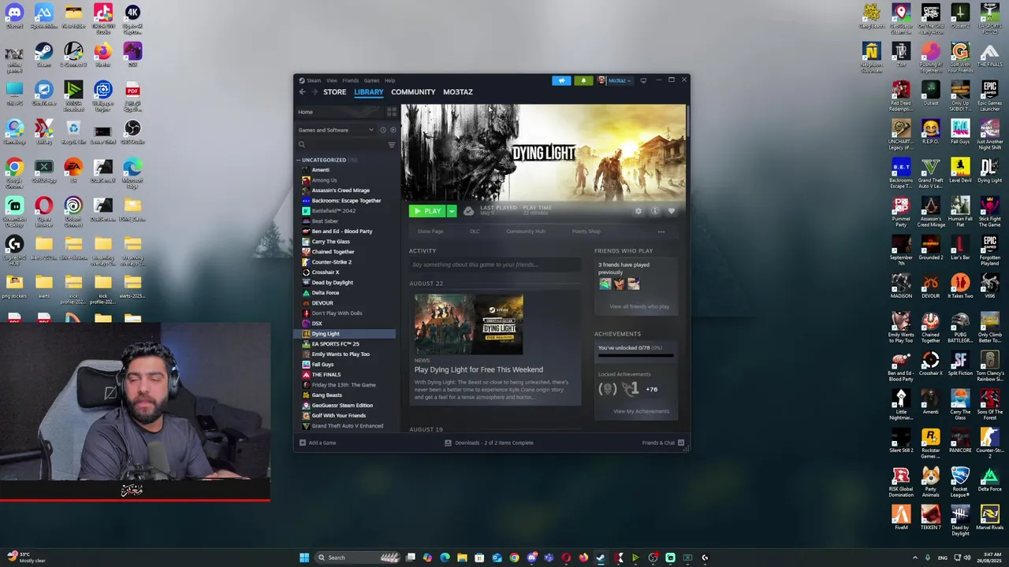Select Beat Saber in library list
This screenshot has height=567, width=1009.
coord(325,221)
